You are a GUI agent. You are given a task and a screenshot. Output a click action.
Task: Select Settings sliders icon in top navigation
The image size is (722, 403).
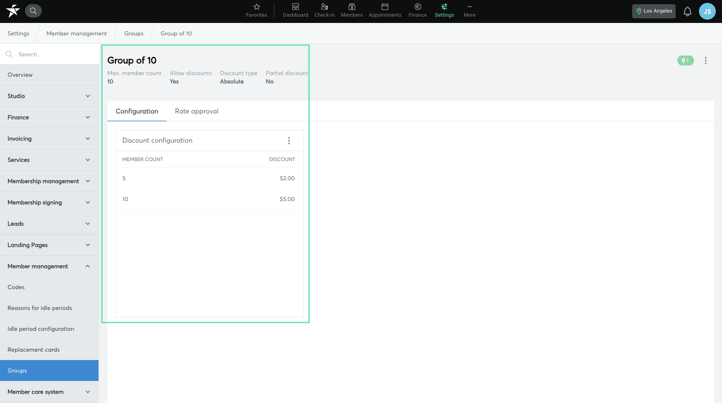click(x=444, y=11)
